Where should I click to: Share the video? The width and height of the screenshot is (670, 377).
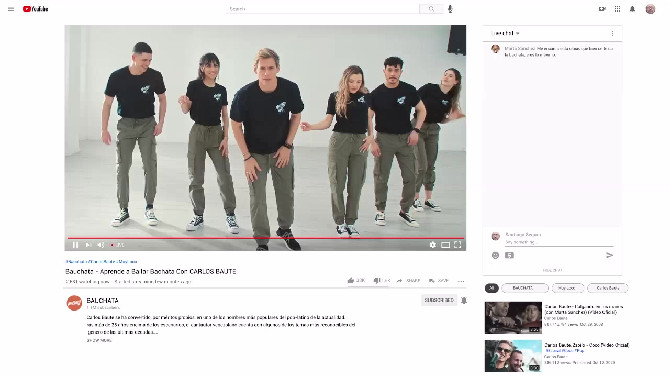coord(408,281)
